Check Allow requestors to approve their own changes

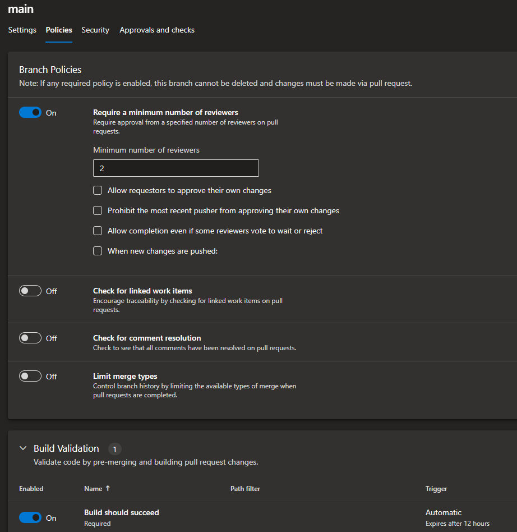[x=98, y=191]
